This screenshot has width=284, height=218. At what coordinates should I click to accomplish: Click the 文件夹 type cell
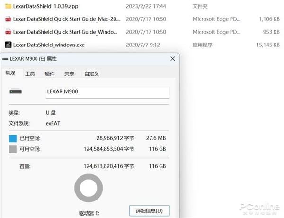(x=200, y=6)
